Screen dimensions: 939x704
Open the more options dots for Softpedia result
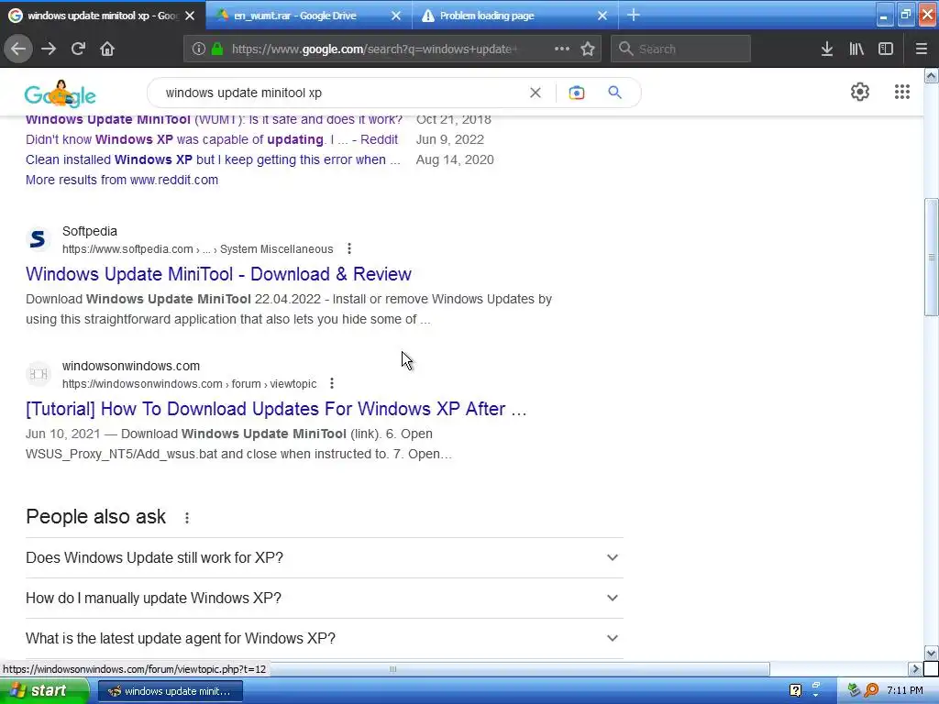349,248
